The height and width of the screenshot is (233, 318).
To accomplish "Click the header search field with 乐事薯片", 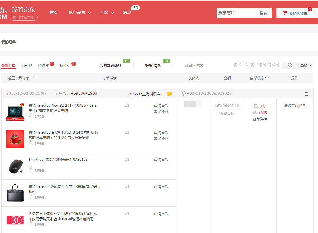I will (236, 13).
